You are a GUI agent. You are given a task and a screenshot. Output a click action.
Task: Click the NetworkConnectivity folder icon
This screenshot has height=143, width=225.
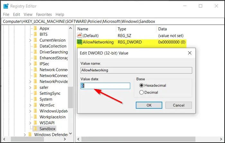(35, 75)
